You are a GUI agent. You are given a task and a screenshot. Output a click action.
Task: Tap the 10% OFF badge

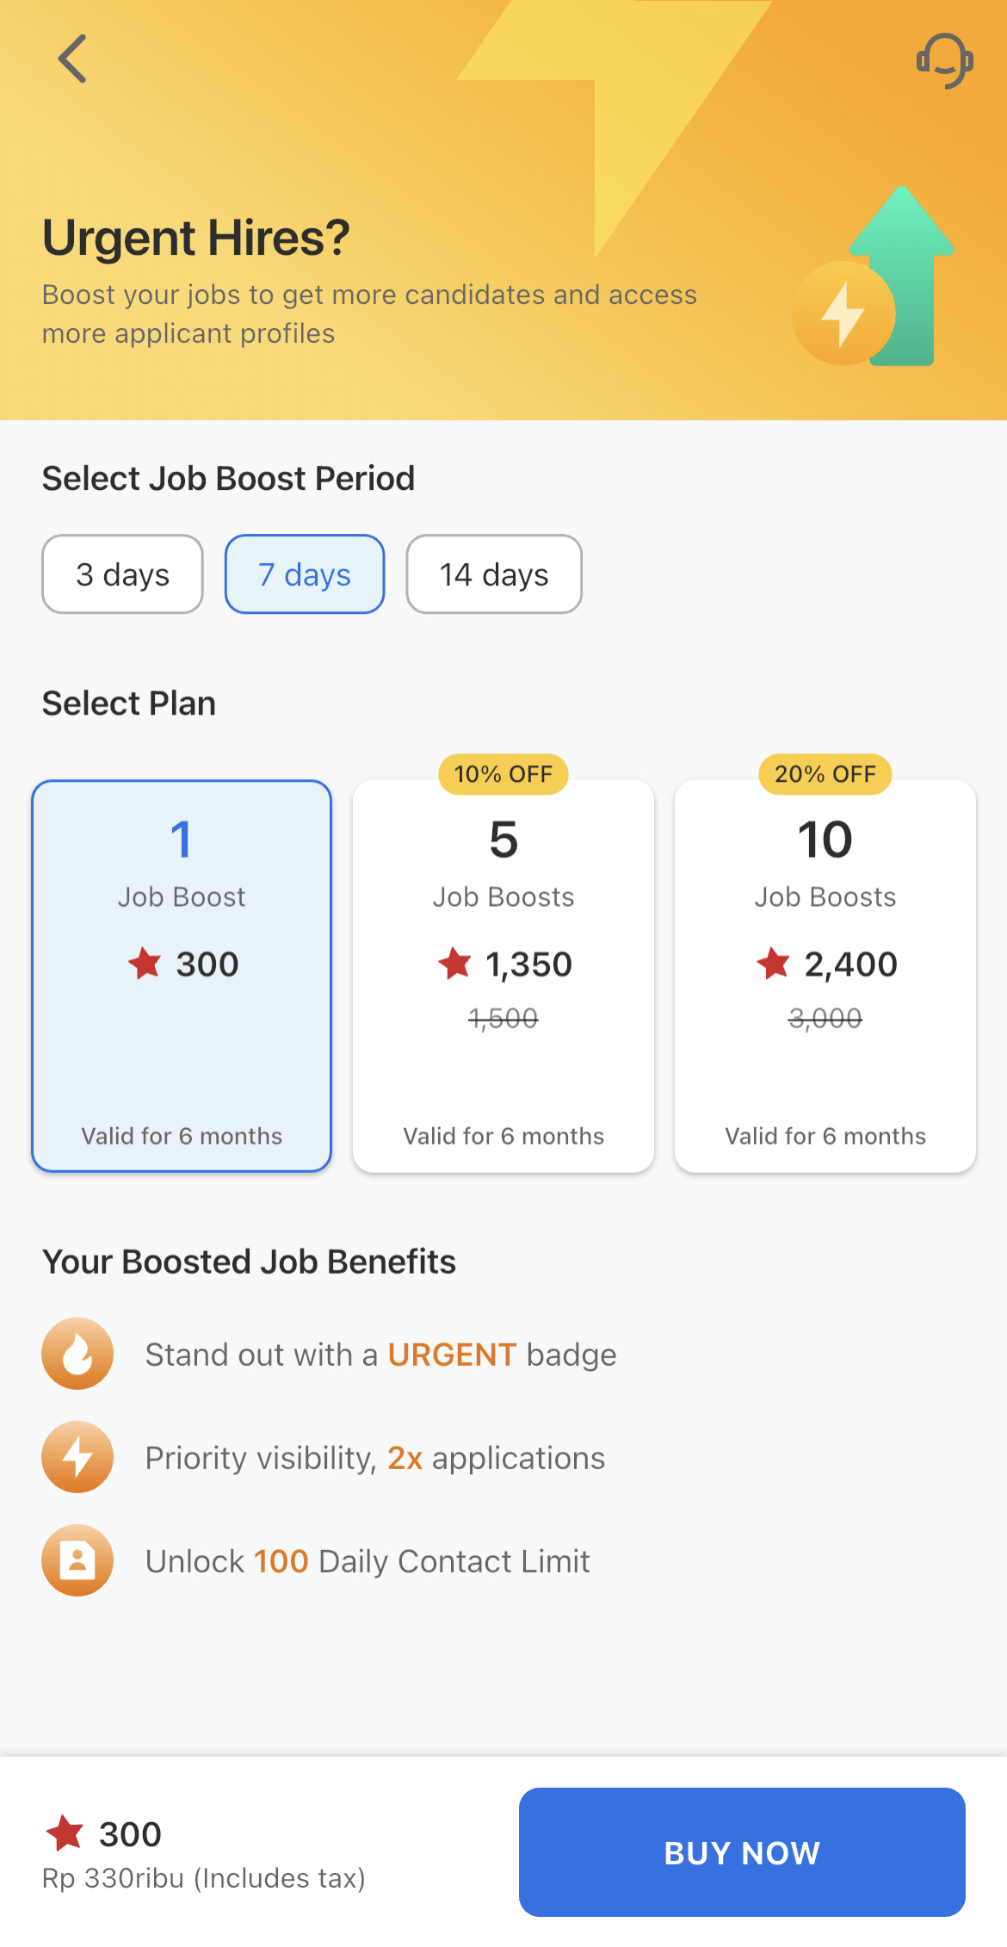(x=504, y=774)
